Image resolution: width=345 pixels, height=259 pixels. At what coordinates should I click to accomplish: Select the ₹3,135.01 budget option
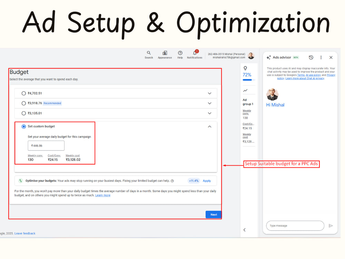point(23,113)
